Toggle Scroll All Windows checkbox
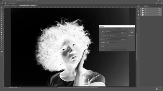 click(8, 3)
